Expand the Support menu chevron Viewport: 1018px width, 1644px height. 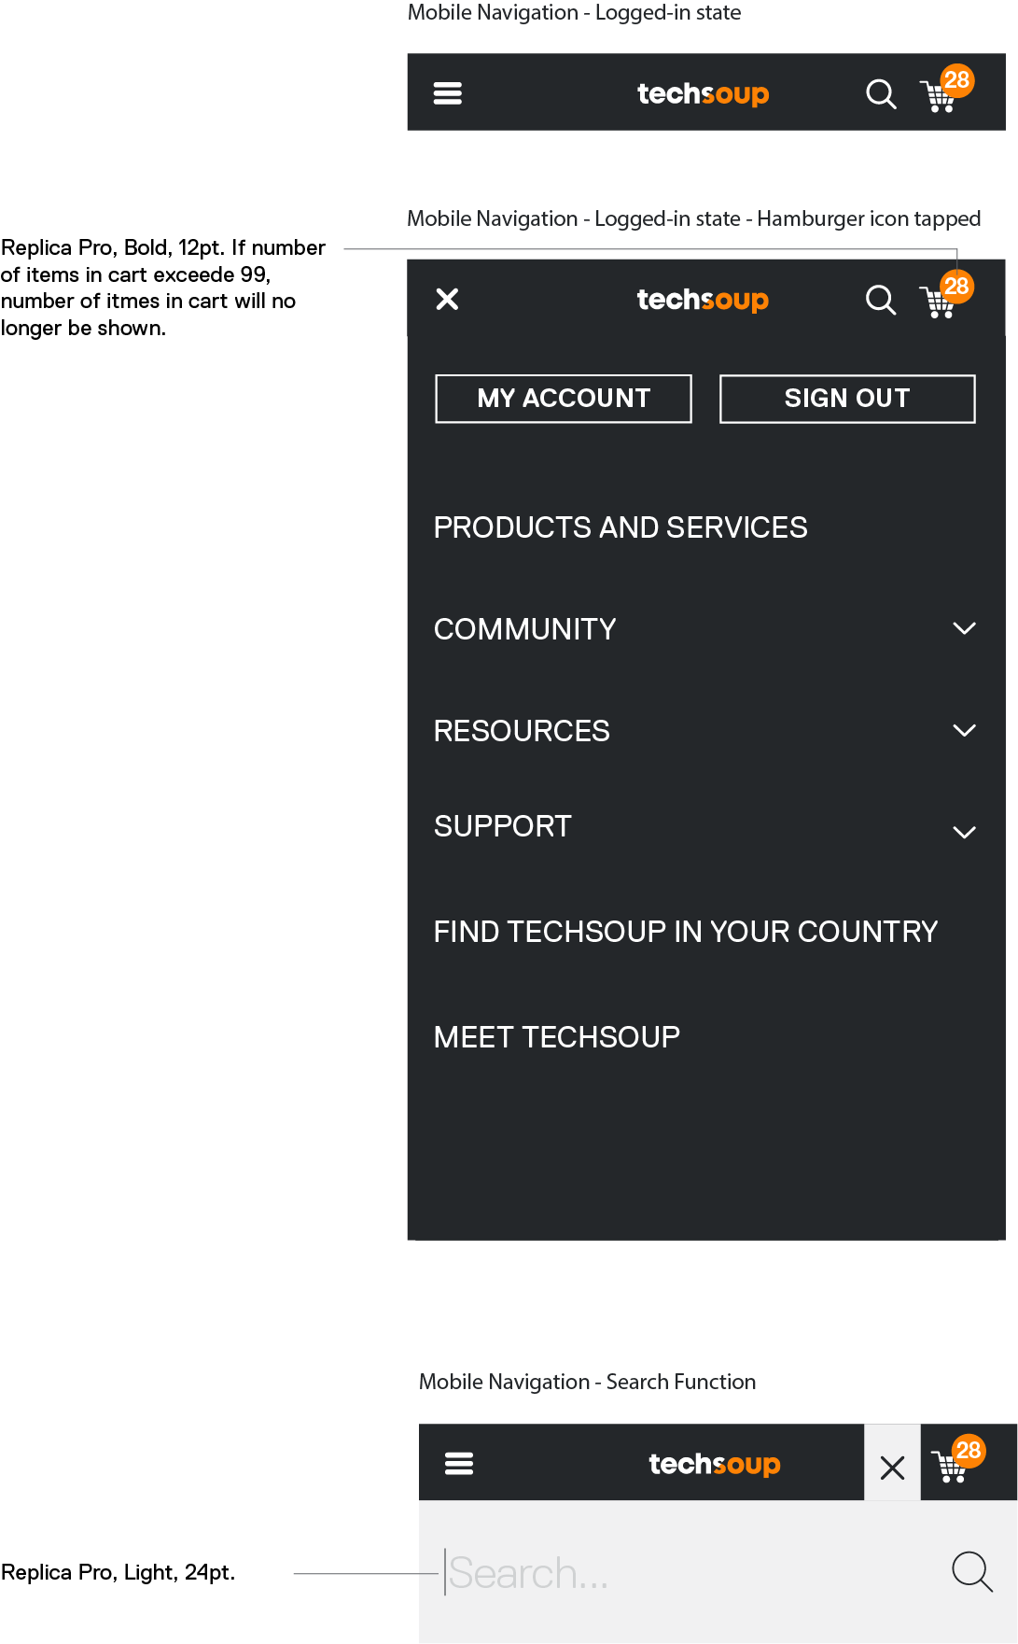click(964, 832)
